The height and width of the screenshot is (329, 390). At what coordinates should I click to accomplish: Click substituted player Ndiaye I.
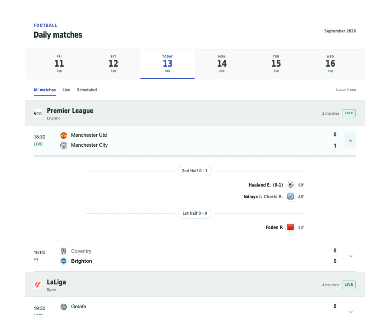pyautogui.click(x=253, y=197)
